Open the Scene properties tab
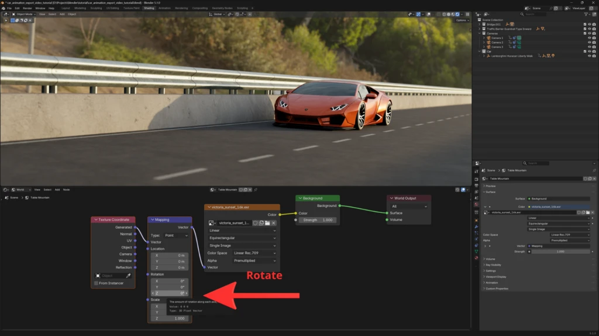 476,198
